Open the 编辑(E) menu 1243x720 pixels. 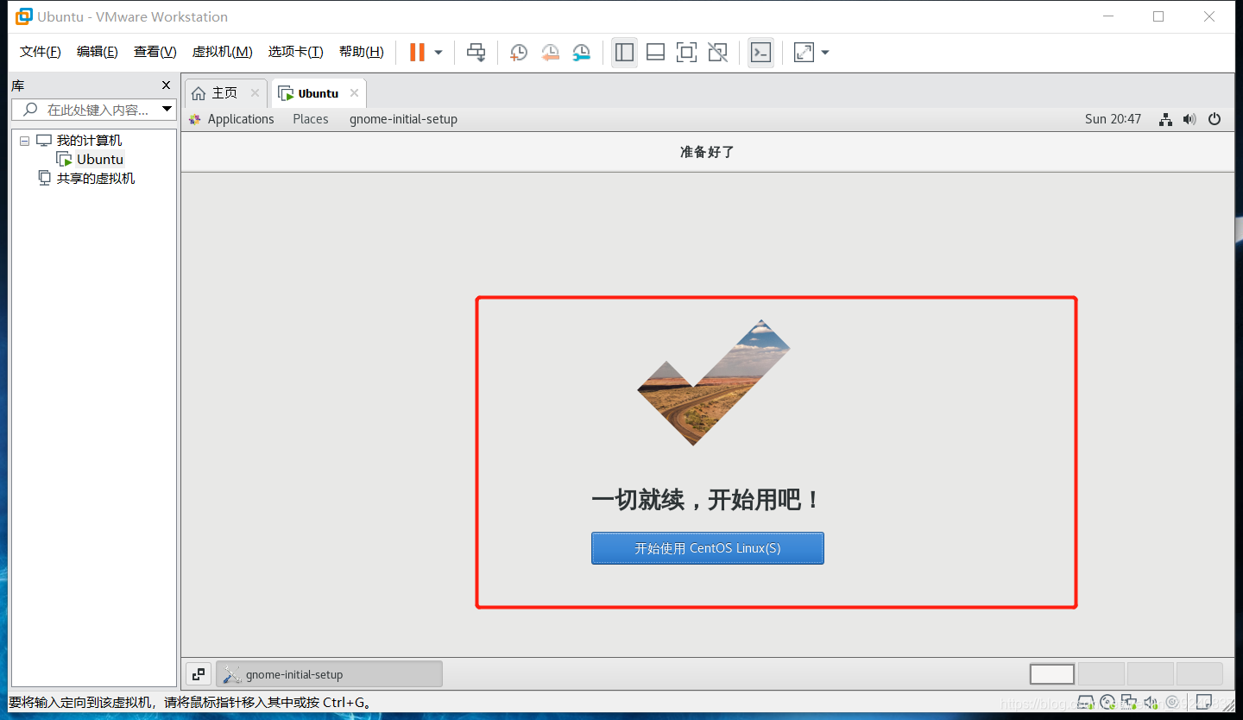click(x=98, y=52)
